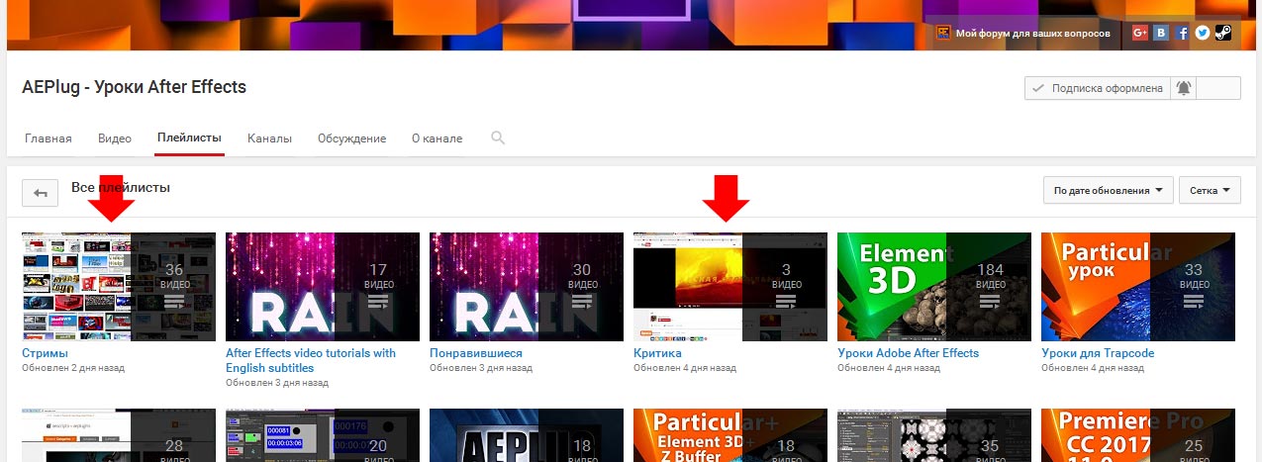This screenshot has width=1262, height=462.
Task: Click the playlist queue icon on Стримы thumbnail
Action: coord(174,302)
